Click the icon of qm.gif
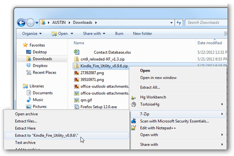This screenshot has height=156, width=234. click(x=76, y=100)
